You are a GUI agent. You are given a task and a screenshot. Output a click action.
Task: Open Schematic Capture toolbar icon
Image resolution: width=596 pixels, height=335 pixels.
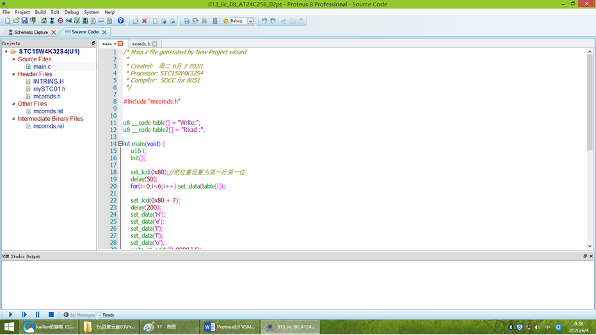[52, 21]
